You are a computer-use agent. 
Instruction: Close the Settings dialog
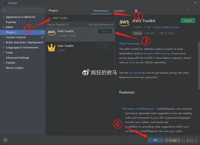coord(195,3)
